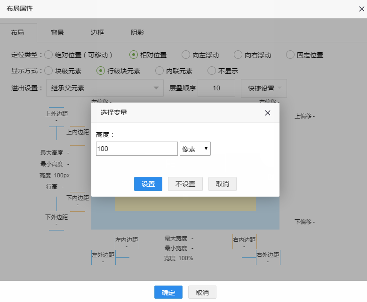Expand the 继承父元素 overflow dropdown
367x302 pixels.
(104, 88)
